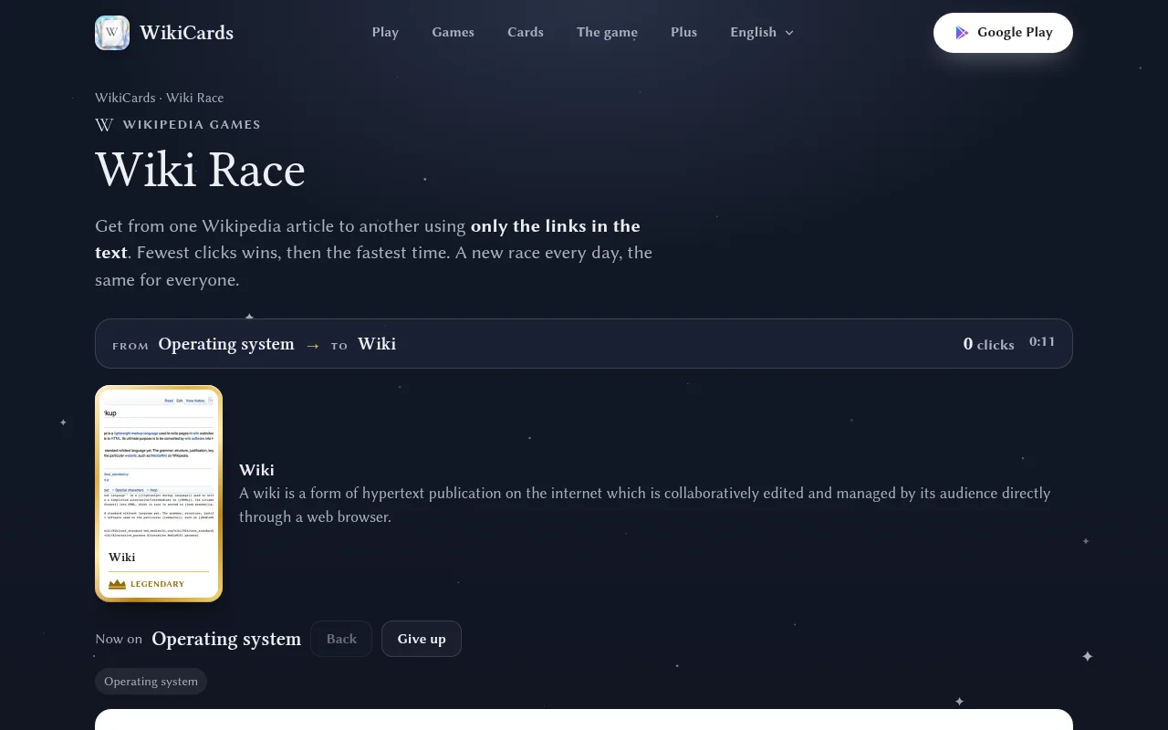Click the Operating system path chip
Viewport: 1168px width, 730px height.
(x=151, y=682)
